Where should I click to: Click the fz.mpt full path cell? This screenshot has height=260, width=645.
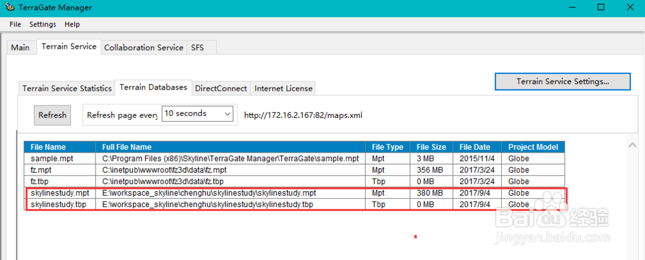[230, 170]
